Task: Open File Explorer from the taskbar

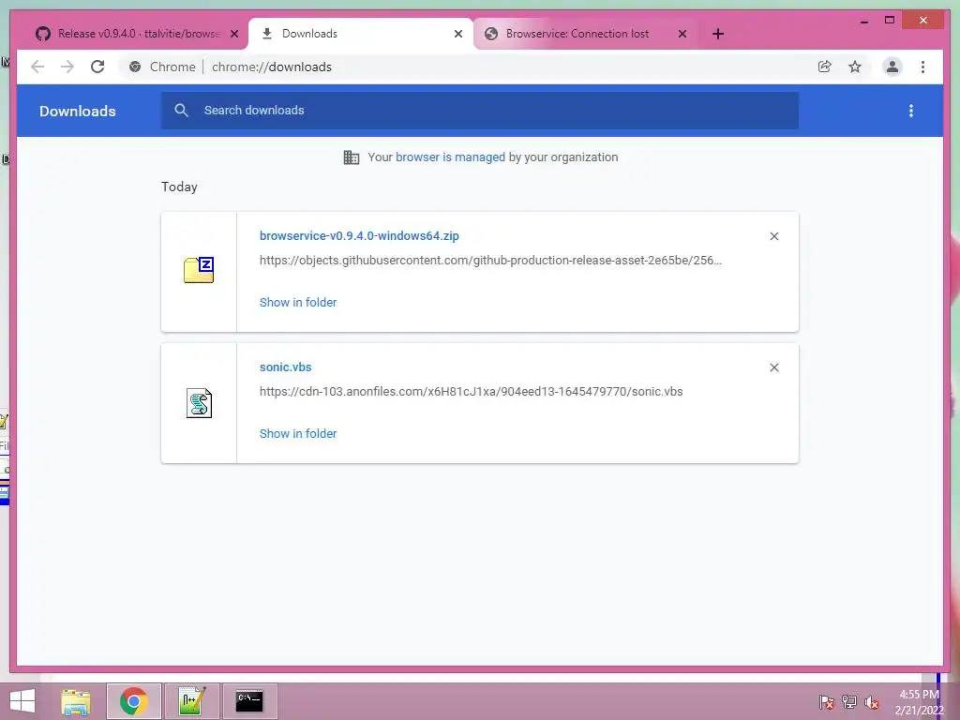Action: point(76,701)
